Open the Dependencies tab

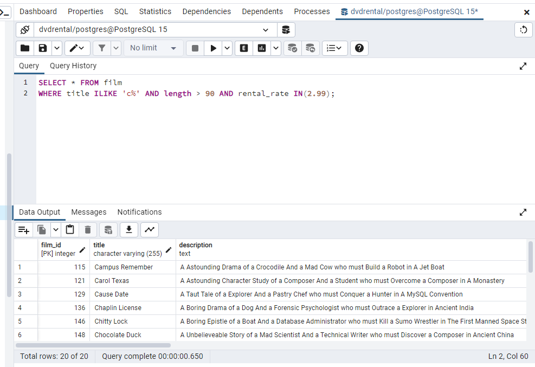[207, 11]
